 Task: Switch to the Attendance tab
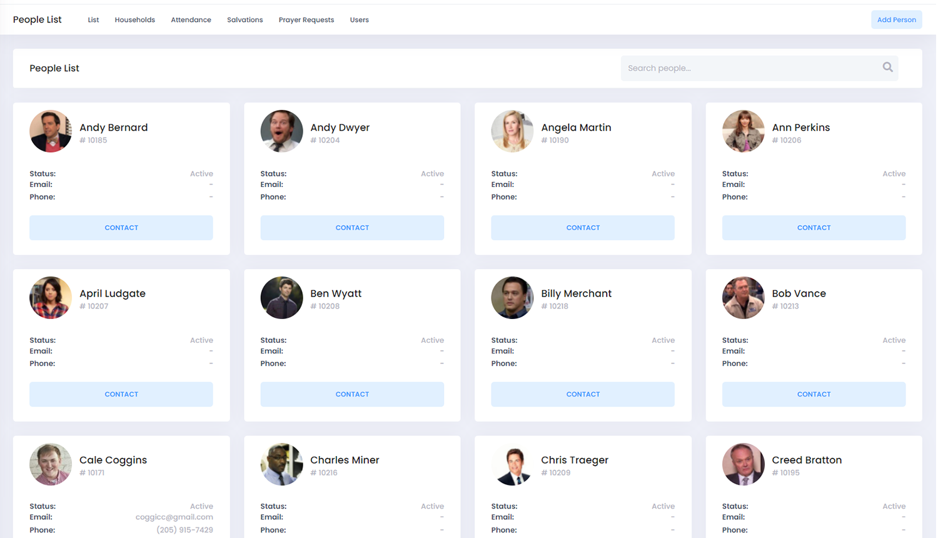click(x=191, y=20)
